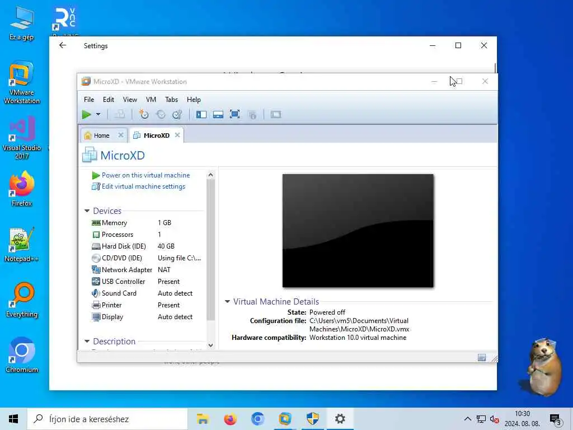Viewport: 573px width, 430px height.
Task: Open the Tabs menu
Action: tap(171, 100)
